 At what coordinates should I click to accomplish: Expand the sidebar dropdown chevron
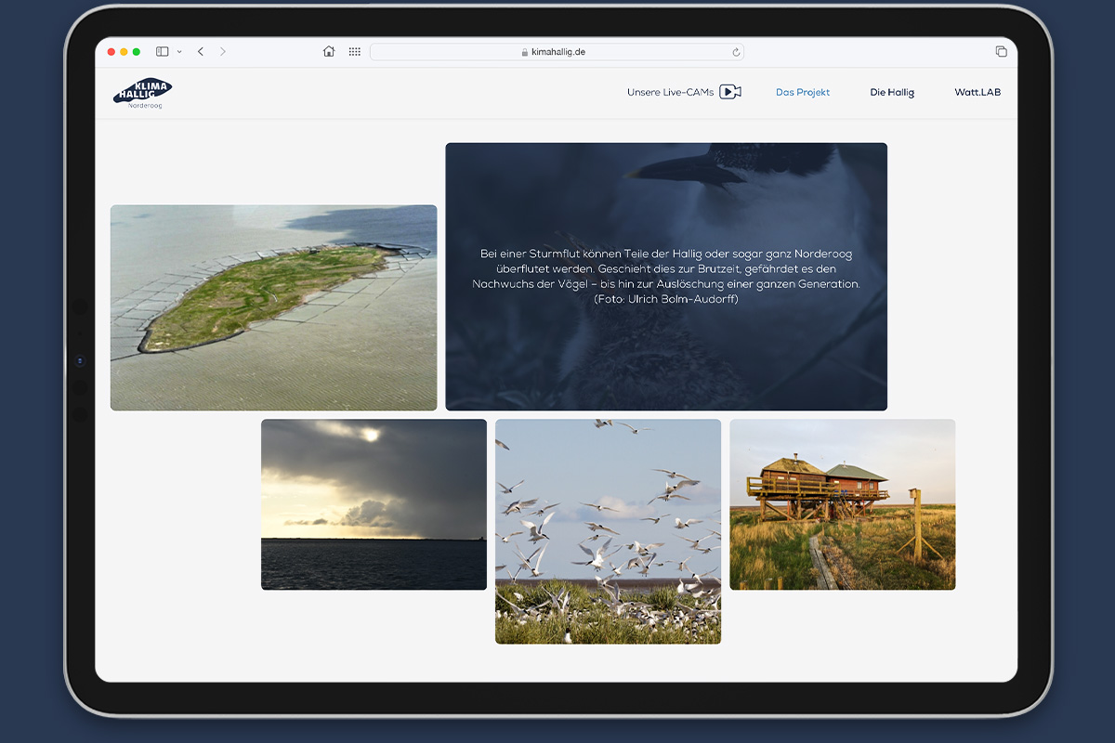tap(179, 52)
